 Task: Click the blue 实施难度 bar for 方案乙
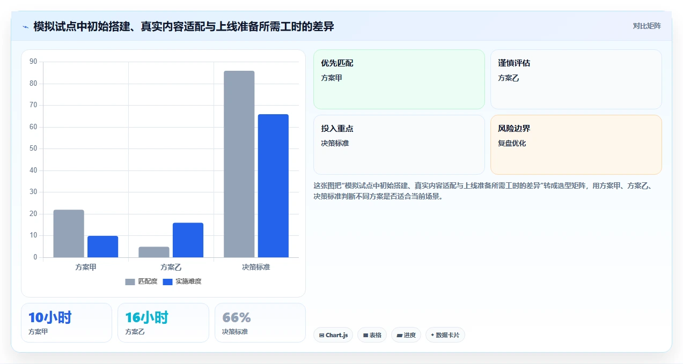click(188, 240)
